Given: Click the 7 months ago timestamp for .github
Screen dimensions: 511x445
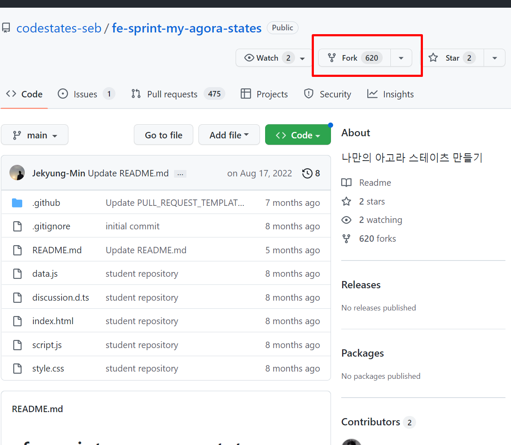Looking at the screenshot, I should pyautogui.click(x=292, y=203).
